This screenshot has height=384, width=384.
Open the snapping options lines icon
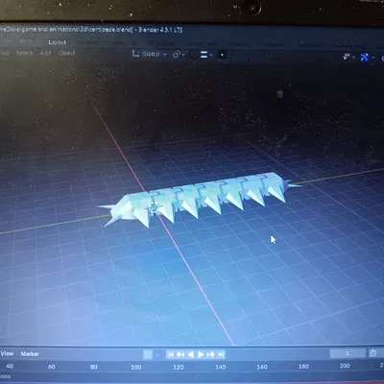coord(204,55)
